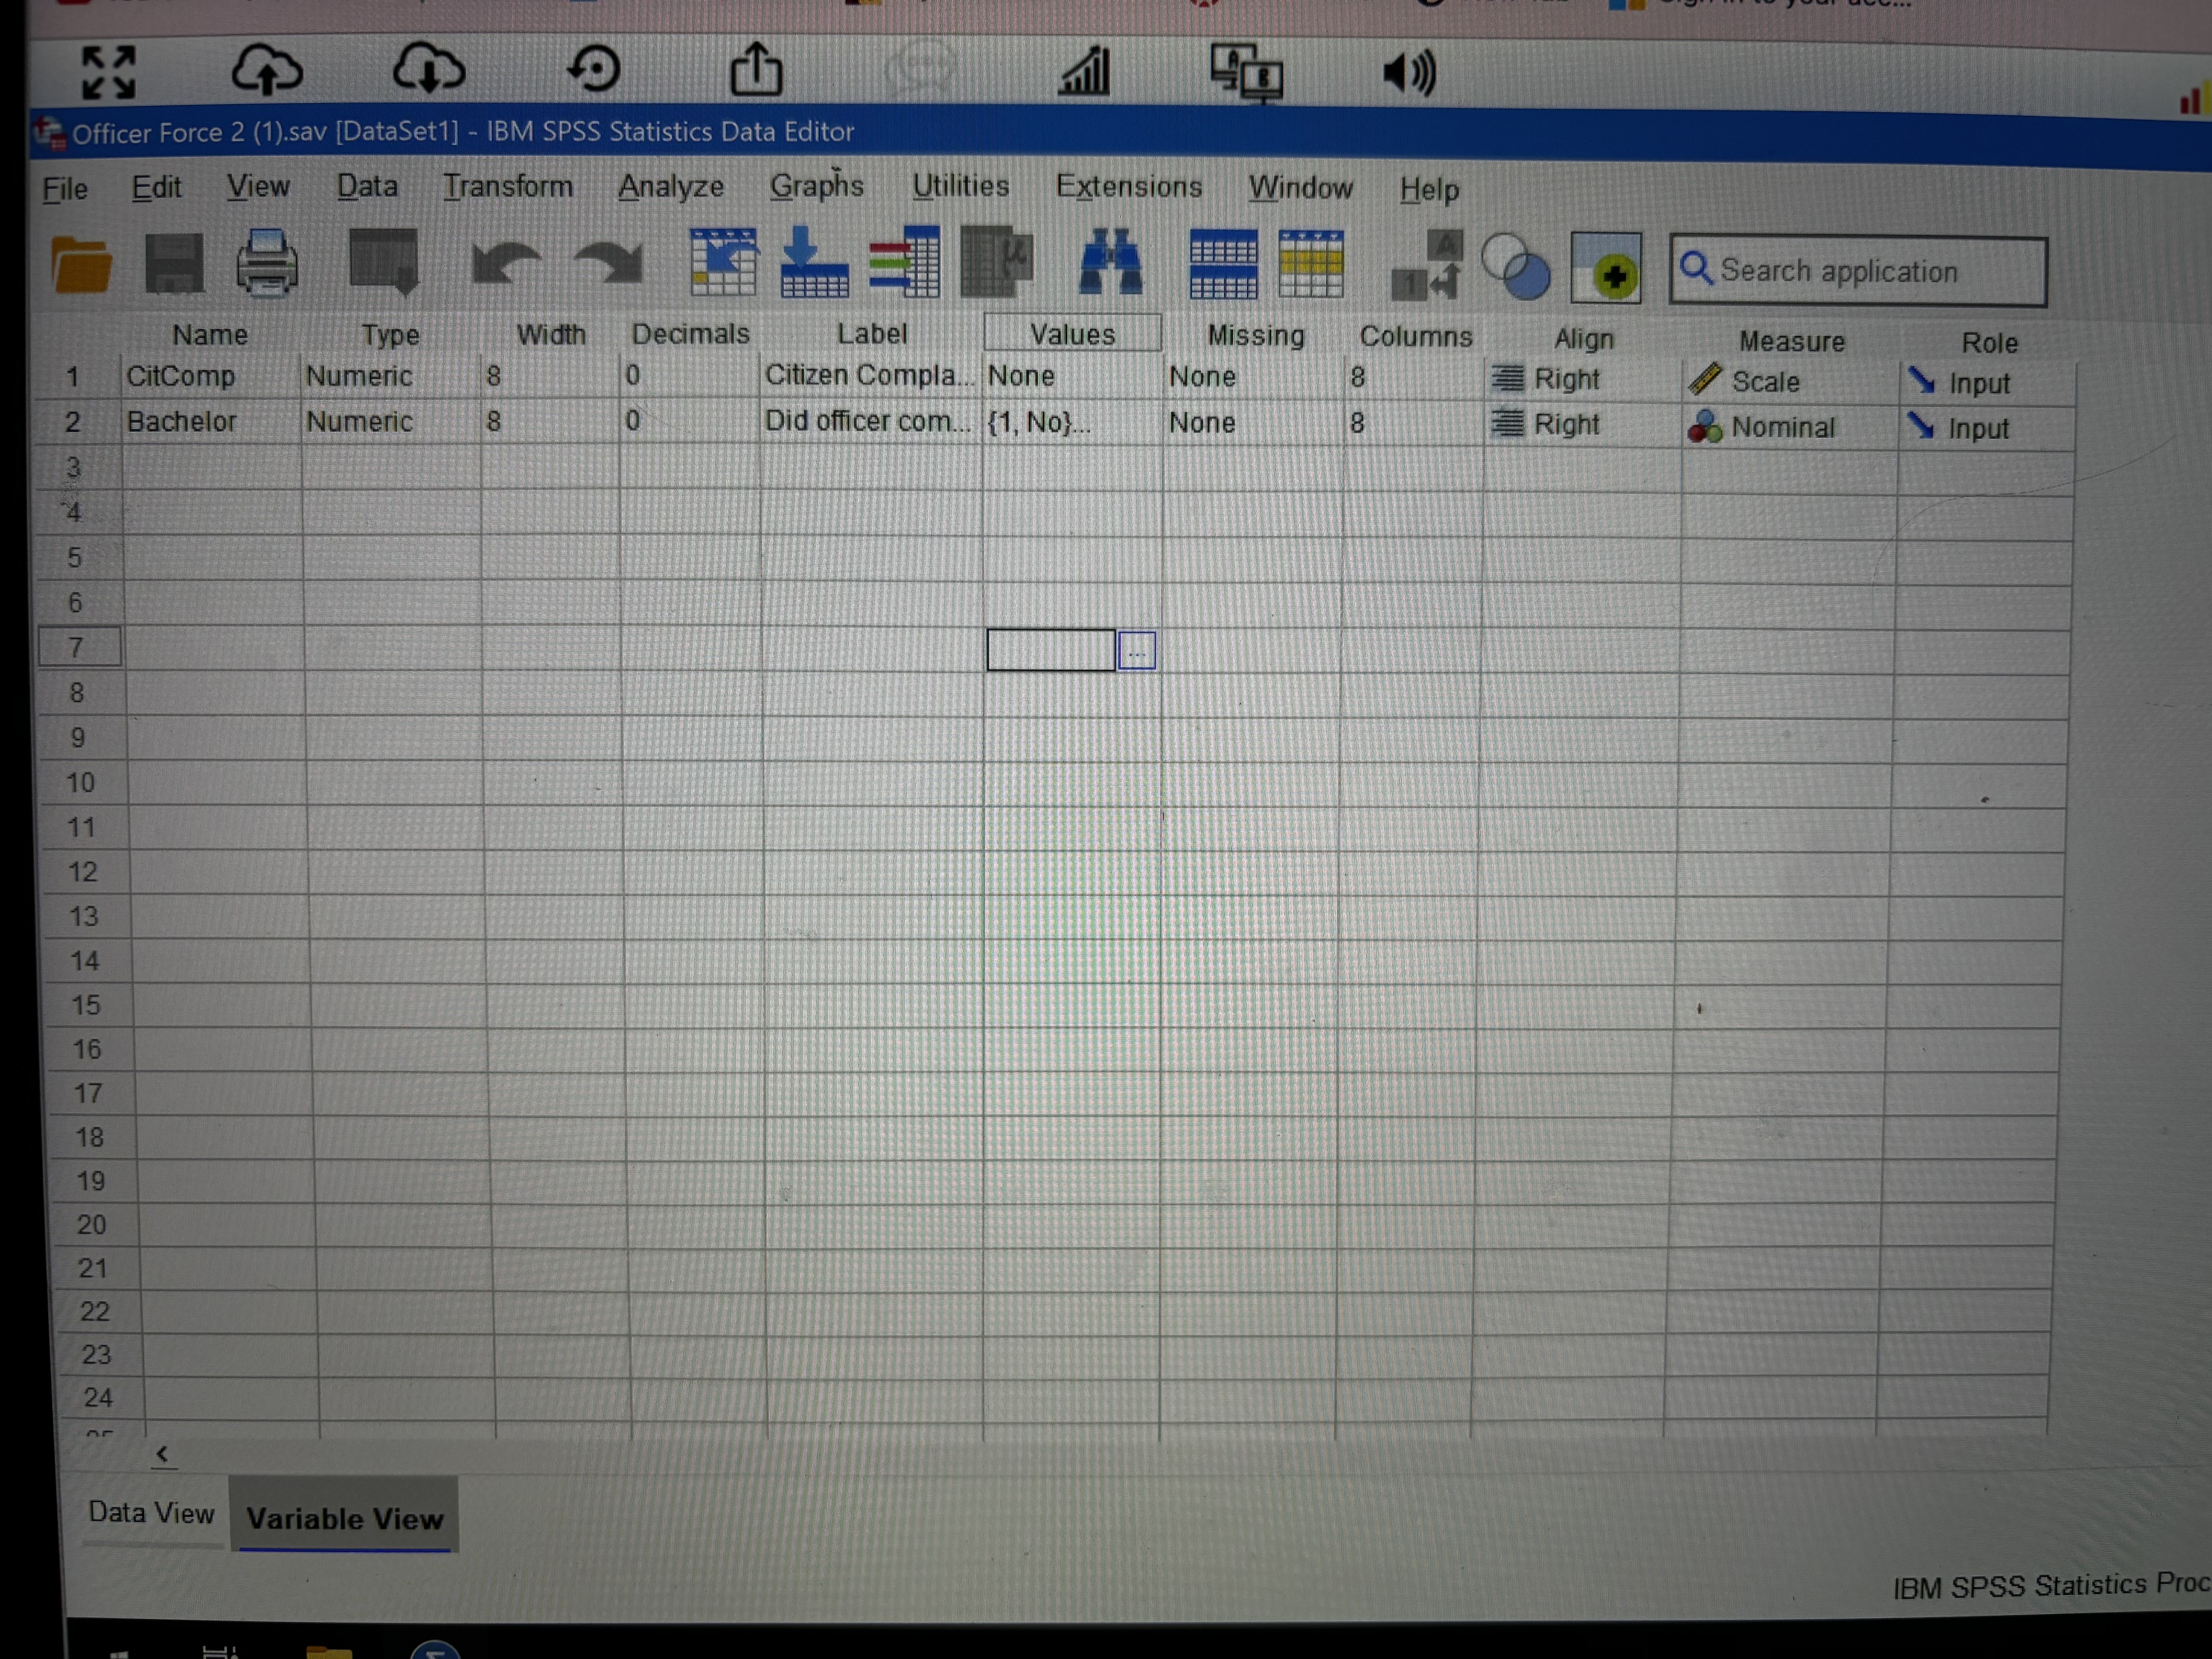Toggle the Value Labels display

(x=1425, y=265)
